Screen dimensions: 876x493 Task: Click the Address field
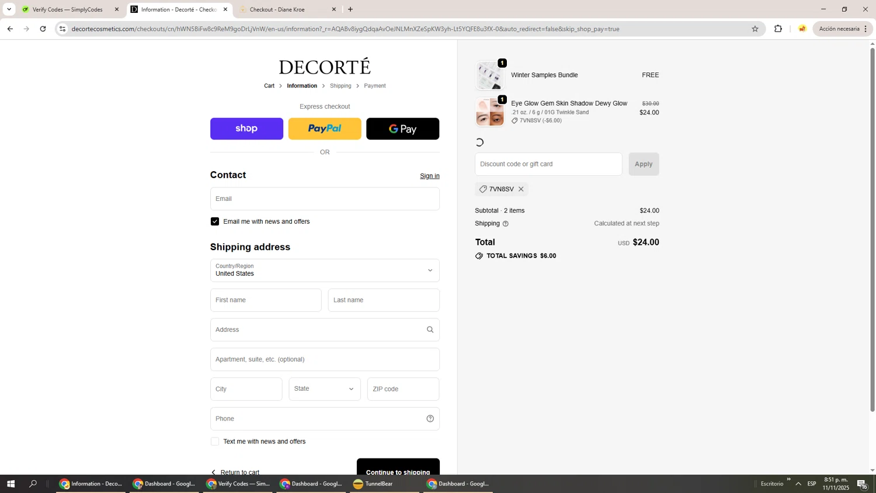pyautogui.click(x=325, y=330)
